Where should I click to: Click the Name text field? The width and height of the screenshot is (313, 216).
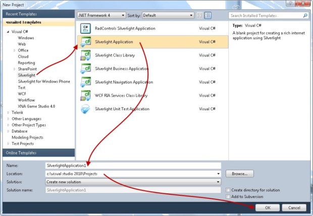tap(133, 166)
